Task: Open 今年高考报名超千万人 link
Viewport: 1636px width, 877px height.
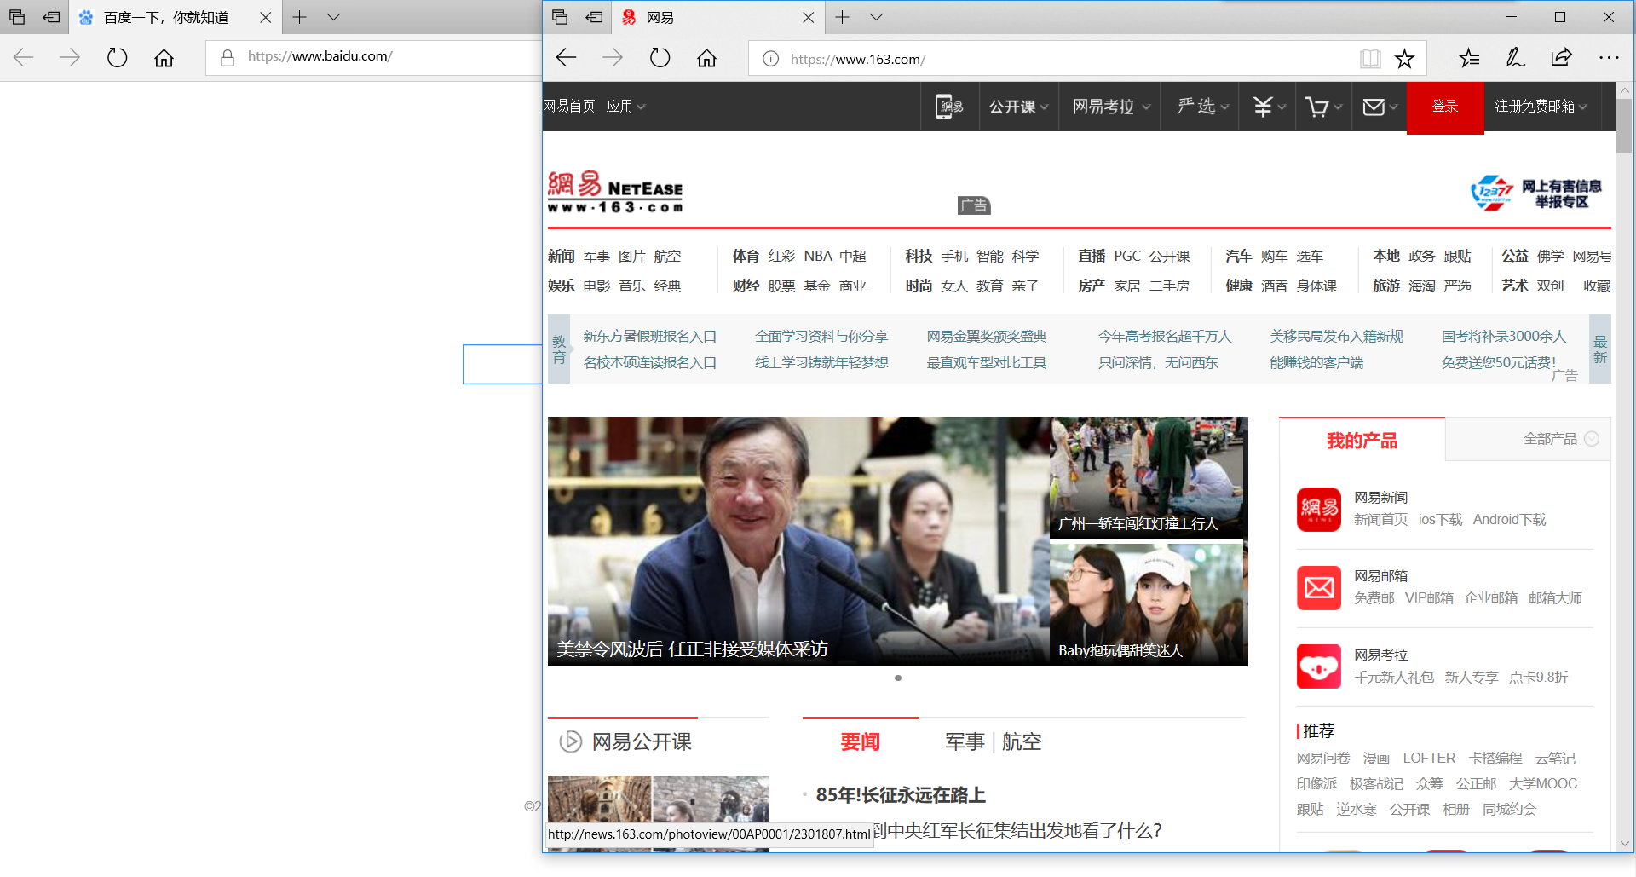Action: 1165,337
